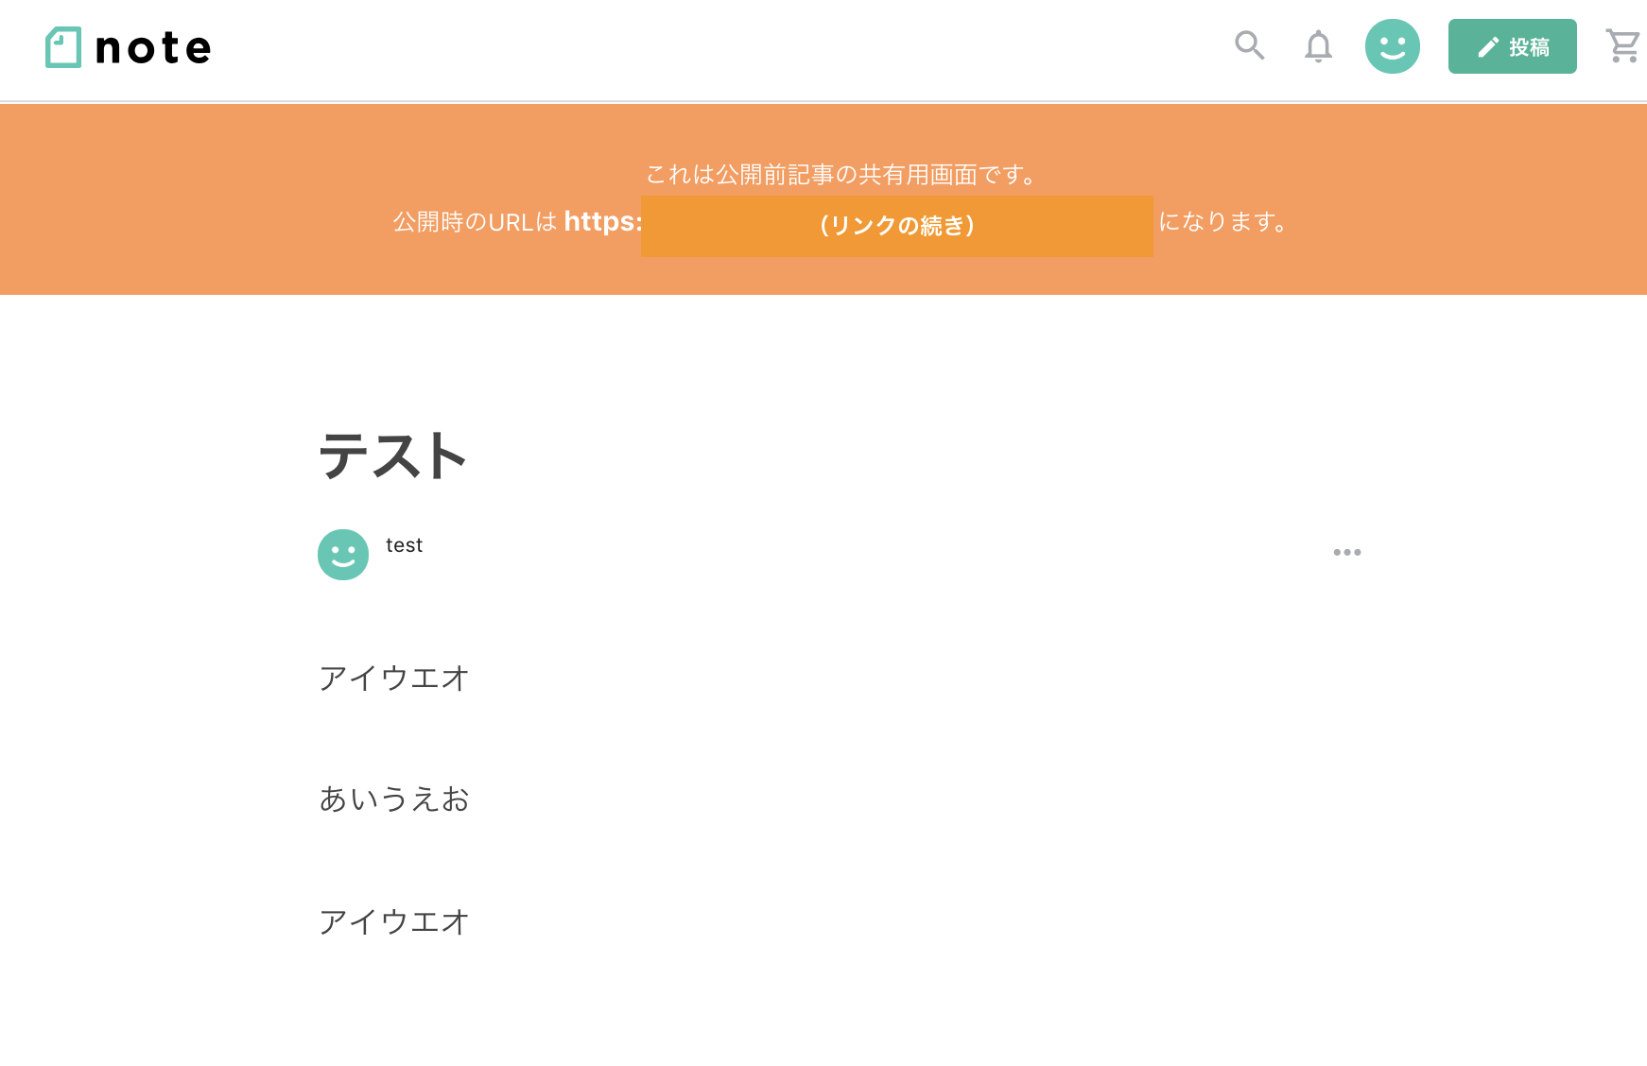This screenshot has width=1647, height=1066.
Task: Click the 投稿 post button
Action: click(x=1513, y=46)
